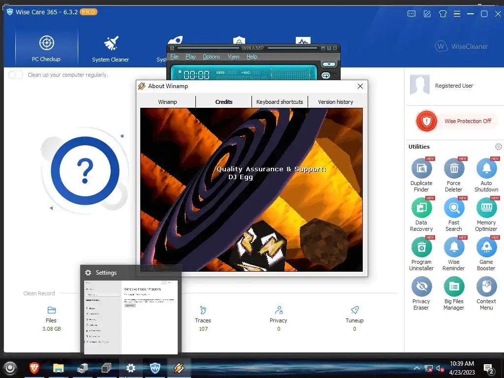Open the Privacy Eraser utility
The width and height of the screenshot is (504, 378).
pyautogui.click(x=421, y=293)
